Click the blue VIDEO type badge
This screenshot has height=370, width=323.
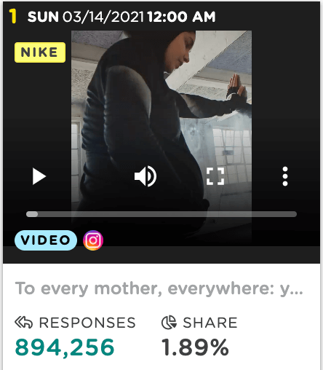tap(46, 240)
